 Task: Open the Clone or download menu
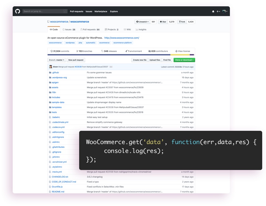click(x=184, y=60)
